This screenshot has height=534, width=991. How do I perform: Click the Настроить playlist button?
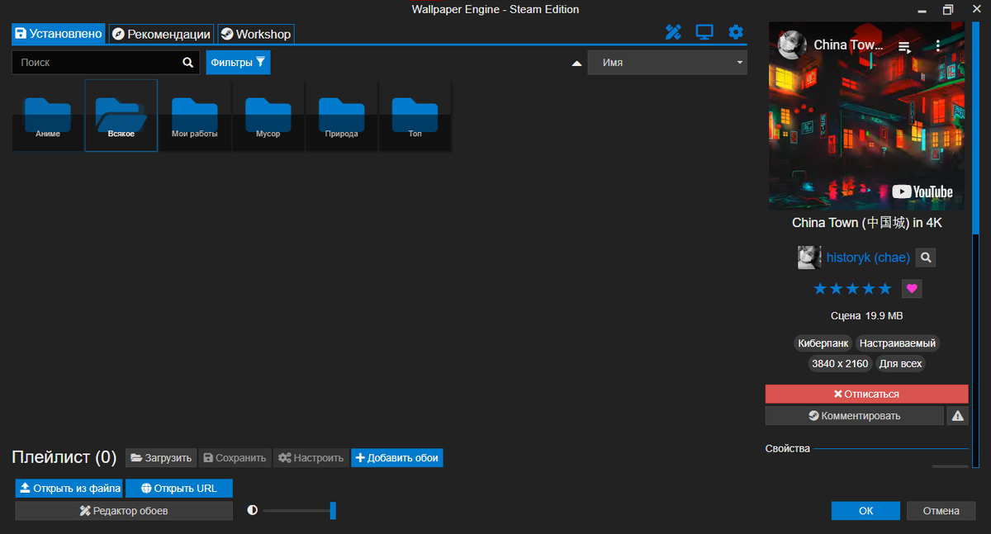click(x=311, y=457)
